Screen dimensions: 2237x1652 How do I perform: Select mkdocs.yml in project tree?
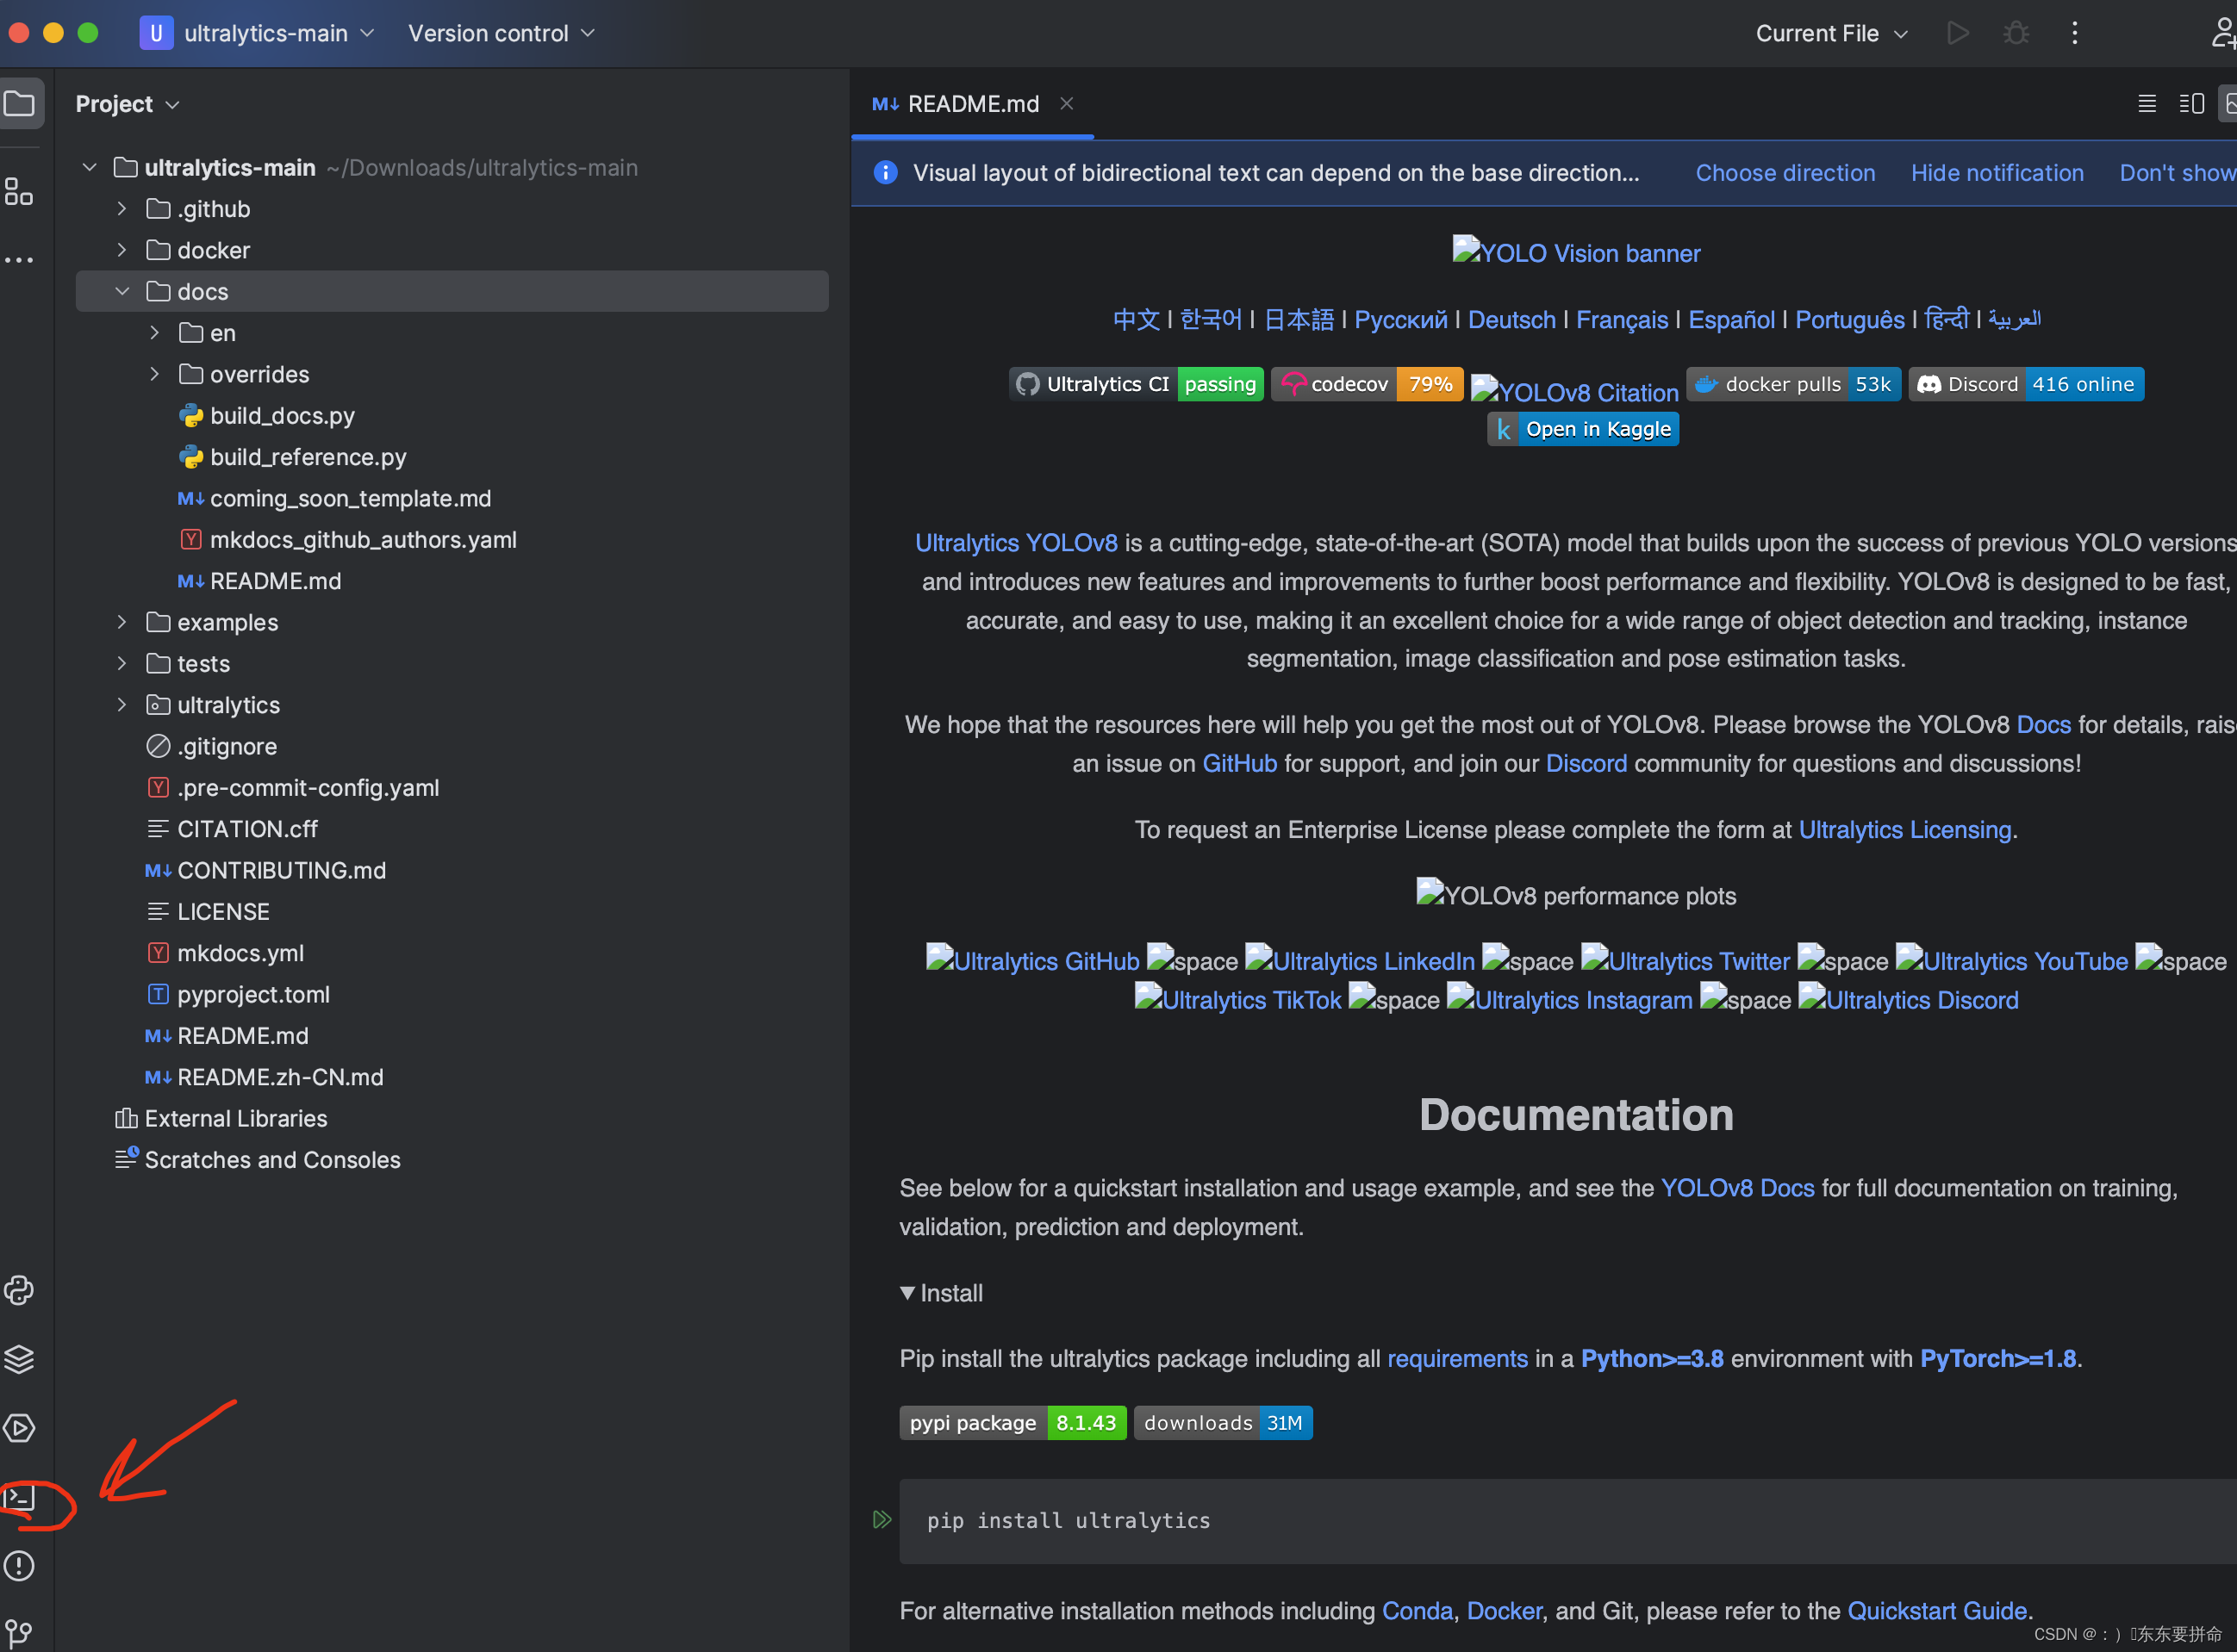[240, 953]
